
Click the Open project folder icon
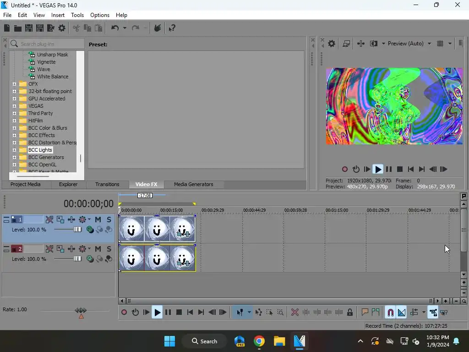point(18,28)
